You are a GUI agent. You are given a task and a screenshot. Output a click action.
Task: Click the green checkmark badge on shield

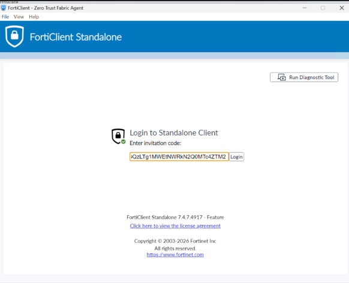[x=124, y=141]
